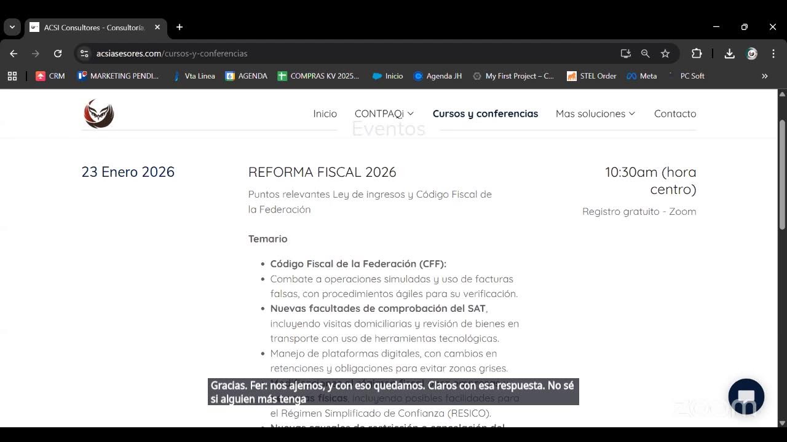Screen dimensions: 787x442
Task: Close the ACSI Consultores tab
Action: point(157,27)
